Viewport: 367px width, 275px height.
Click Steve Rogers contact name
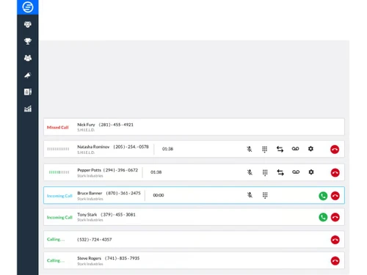pyautogui.click(x=89, y=258)
